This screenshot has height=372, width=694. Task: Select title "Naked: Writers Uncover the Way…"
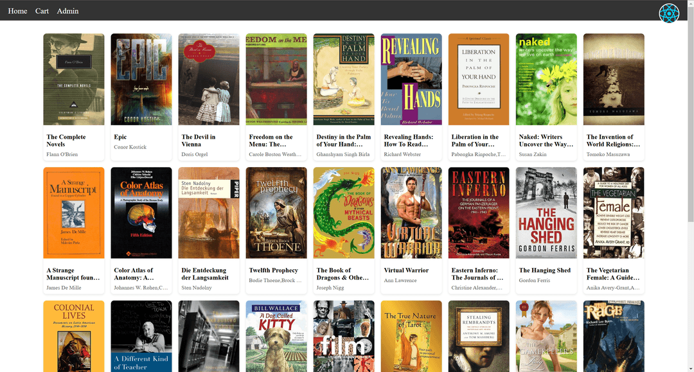[546, 141]
